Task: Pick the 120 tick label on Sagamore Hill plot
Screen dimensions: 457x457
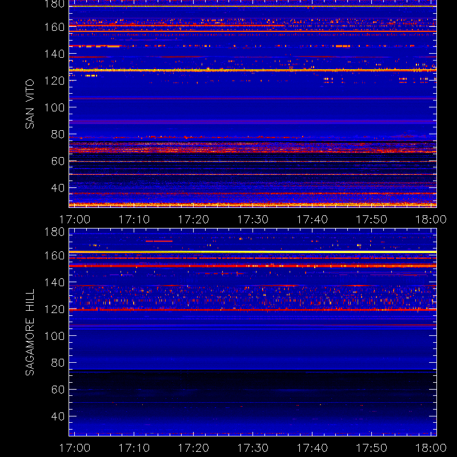Action: 54,309
